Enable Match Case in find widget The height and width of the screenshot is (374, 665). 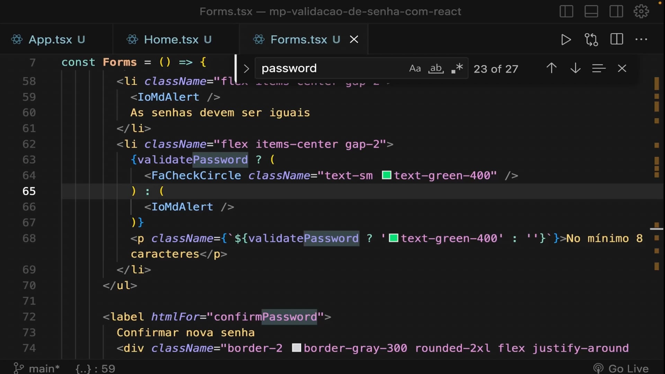(x=415, y=68)
